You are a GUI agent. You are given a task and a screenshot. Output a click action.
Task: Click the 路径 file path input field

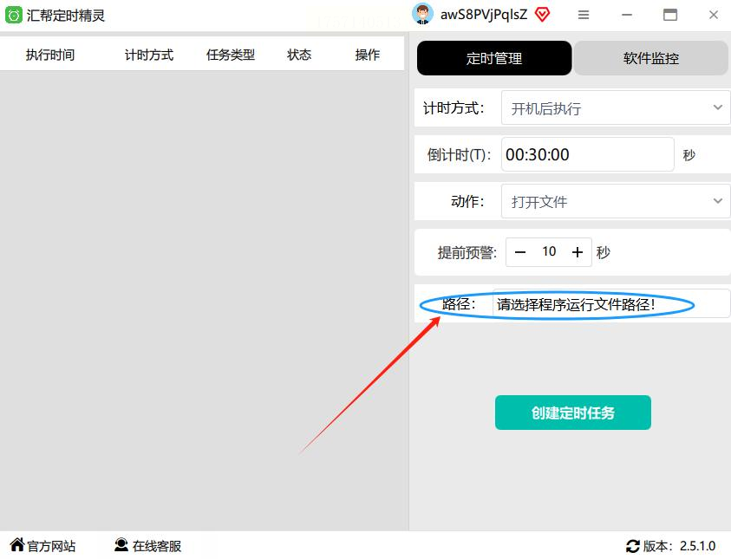tap(610, 303)
